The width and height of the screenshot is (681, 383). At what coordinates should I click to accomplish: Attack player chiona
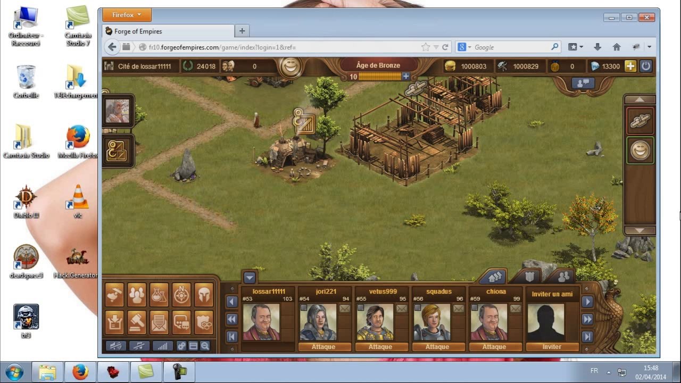(x=494, y=347)
